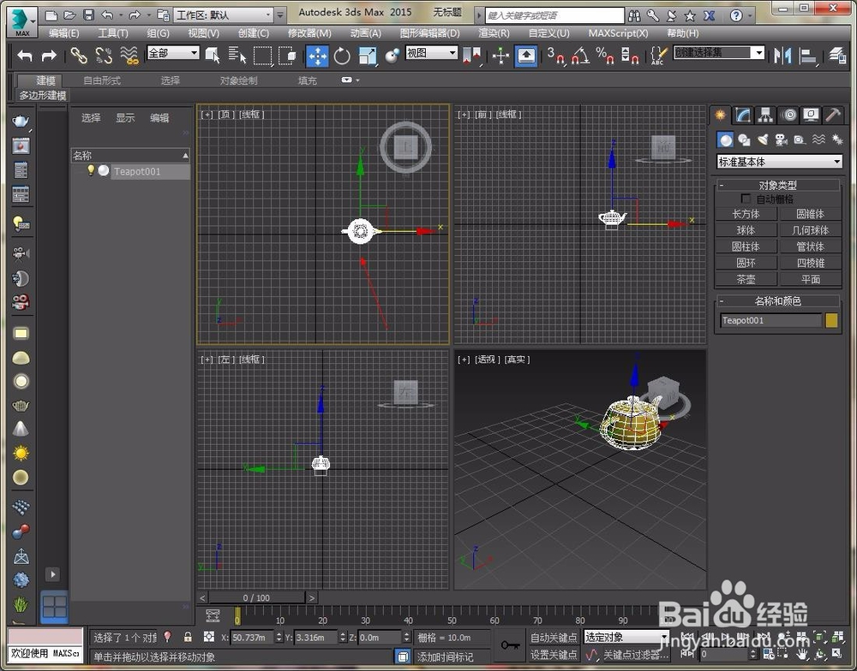Switch to the 对象绘制 ribbon tab
This screenshot has width=857, height=671.
pyautogui.click(x=238, y=80)
